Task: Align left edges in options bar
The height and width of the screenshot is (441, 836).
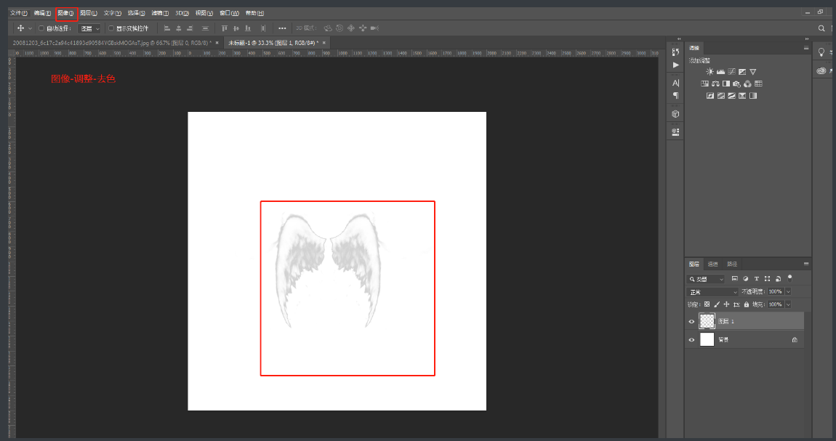Action: (x=167, y=28)
